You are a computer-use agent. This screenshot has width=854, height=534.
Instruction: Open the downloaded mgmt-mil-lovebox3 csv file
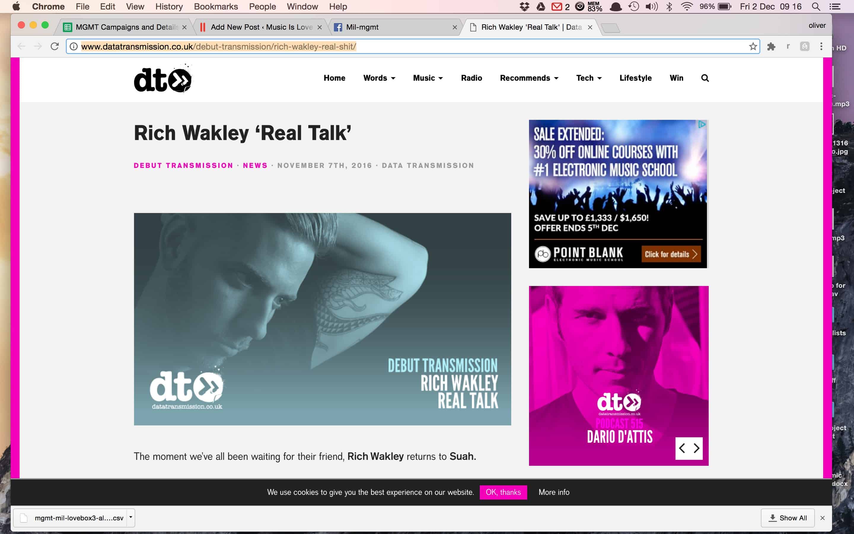pyautogui.click(x=71, y=518)
